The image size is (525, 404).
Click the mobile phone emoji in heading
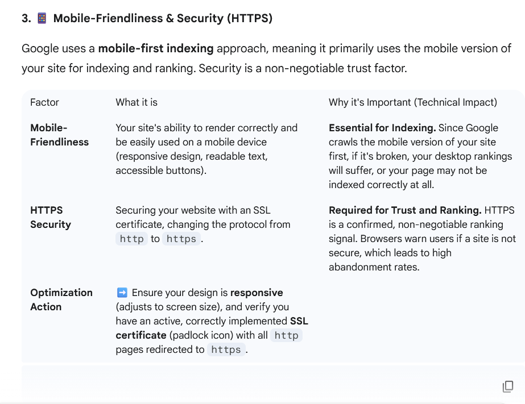point(42,19)
